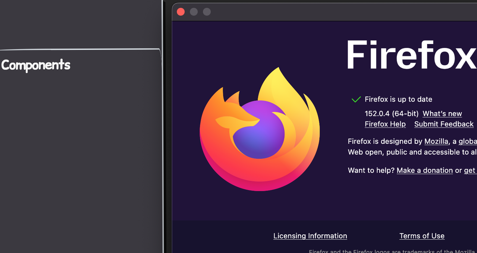Viewport: 477px width, 253px height.
Task: Click the large Firefox wordmark
Action: click(411, 55)
